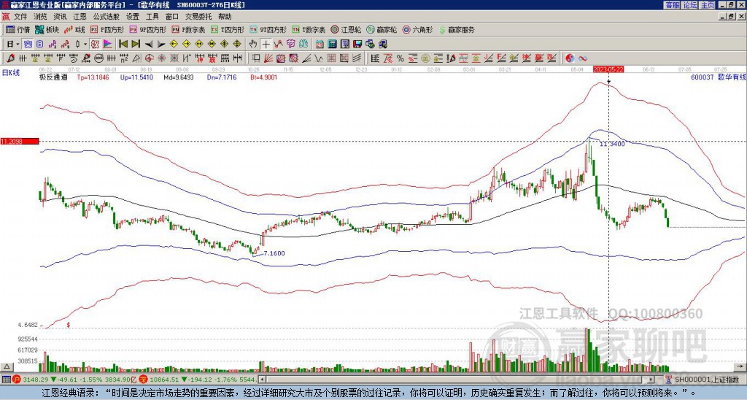Select the circle with lines tool

tap(98, 58)
